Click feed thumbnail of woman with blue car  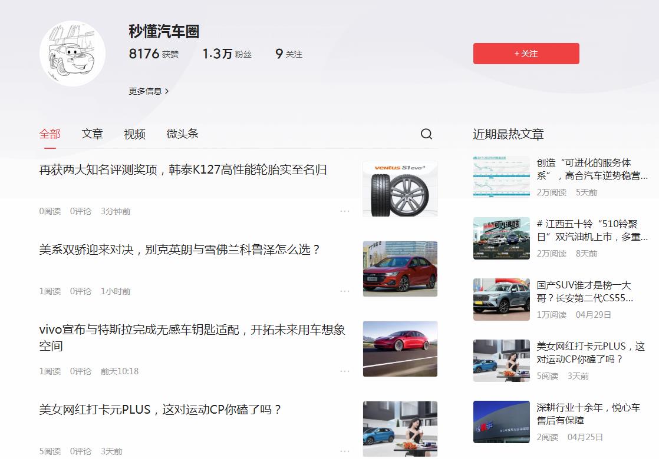[400, 429]
